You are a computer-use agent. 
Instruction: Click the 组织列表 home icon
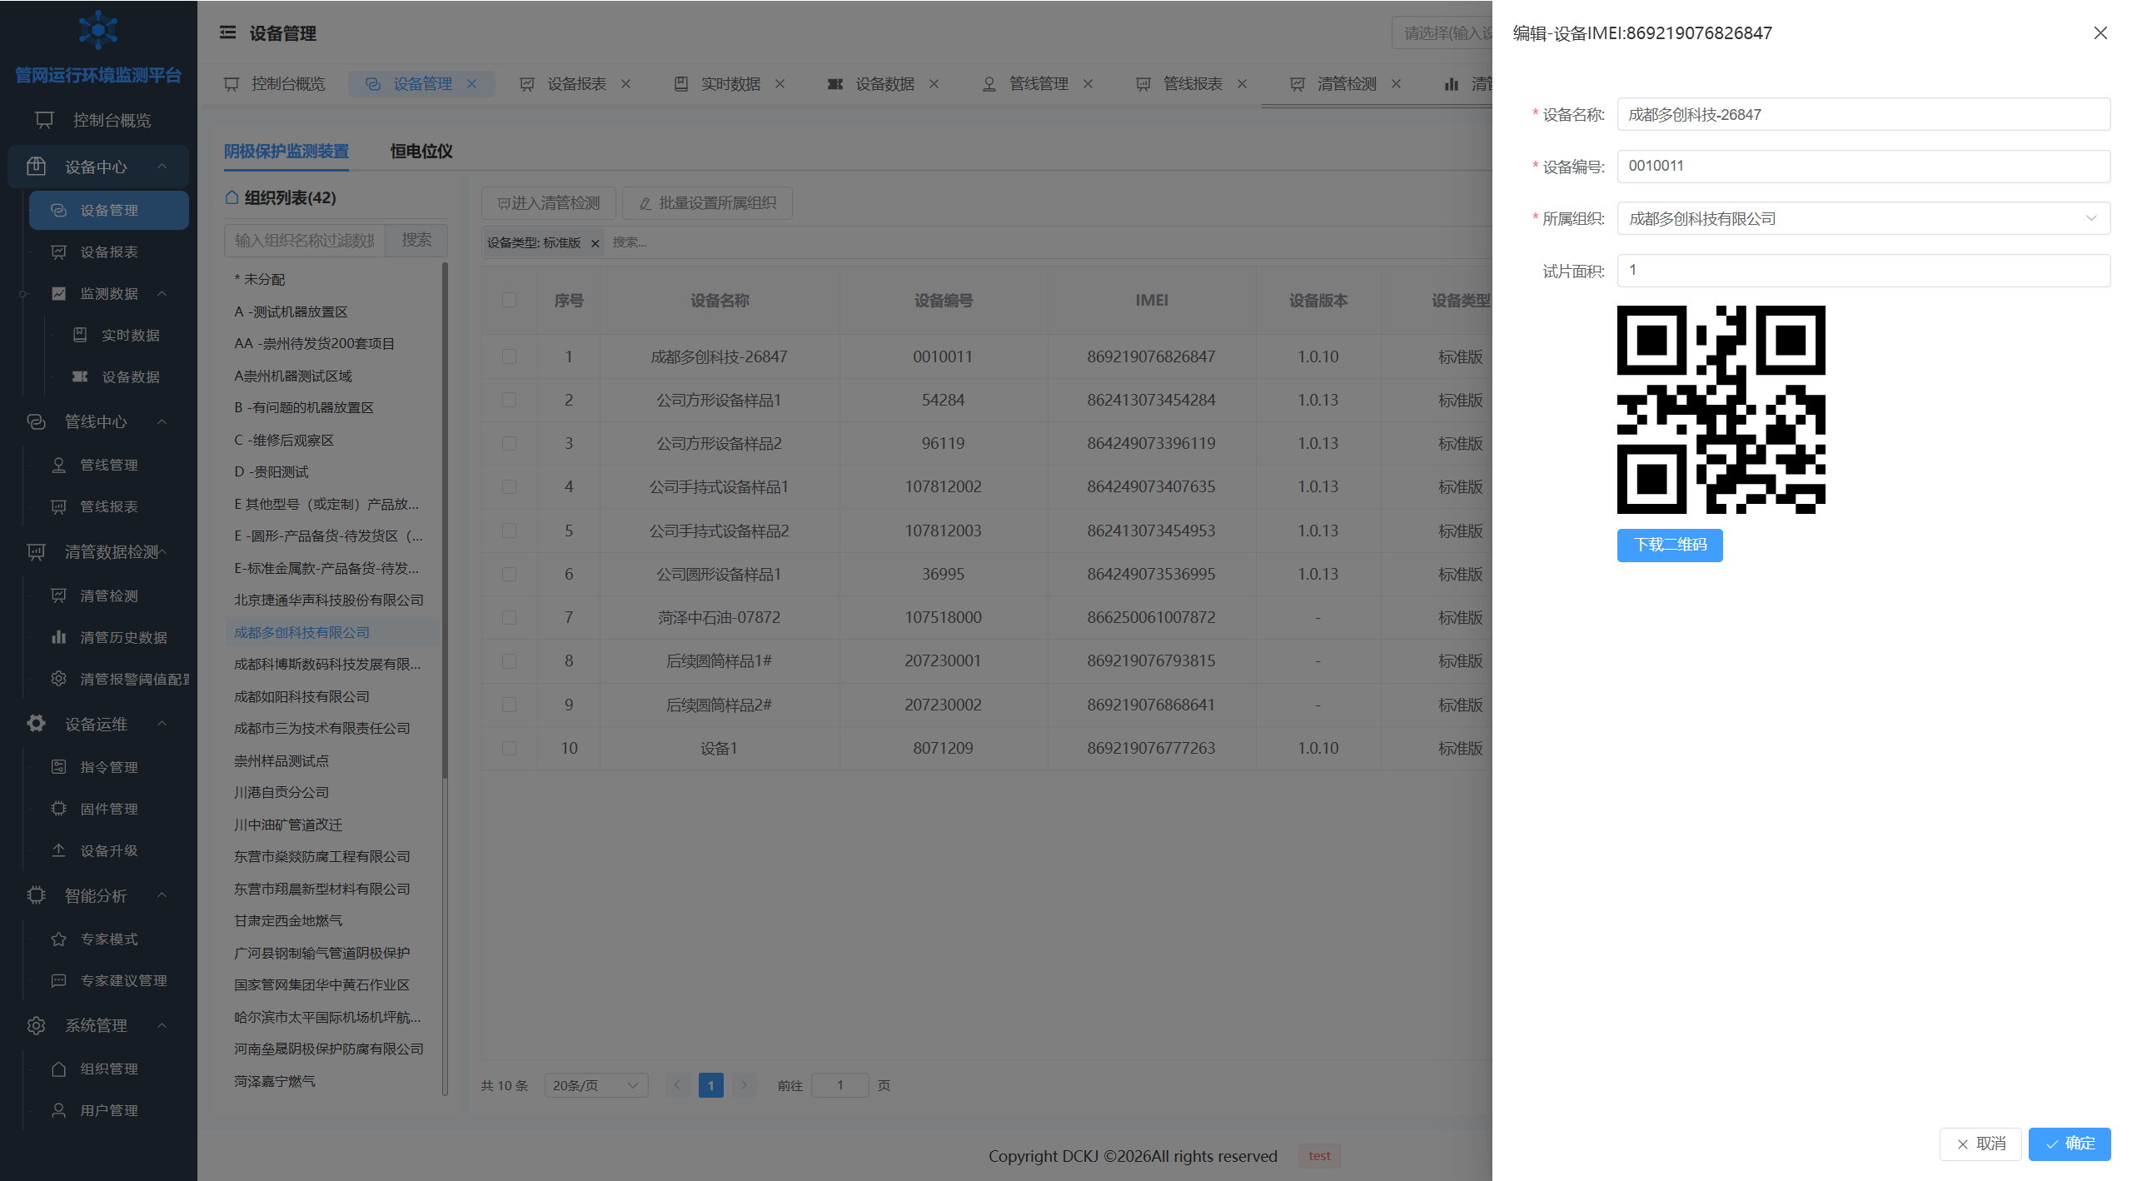coord(232,198)
